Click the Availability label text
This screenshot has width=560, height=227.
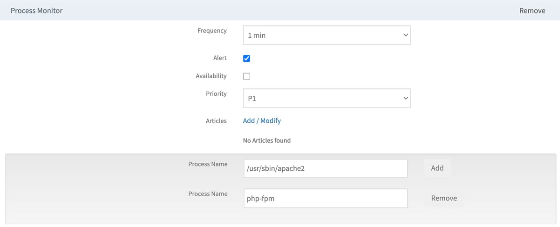pyautogui.click(x=211, y=76)
